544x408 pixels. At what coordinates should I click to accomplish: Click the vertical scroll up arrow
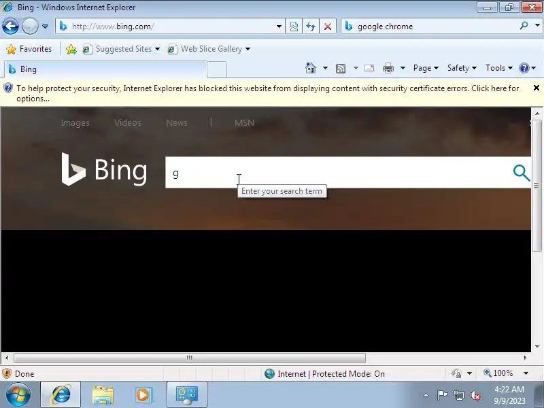[537, 114]
